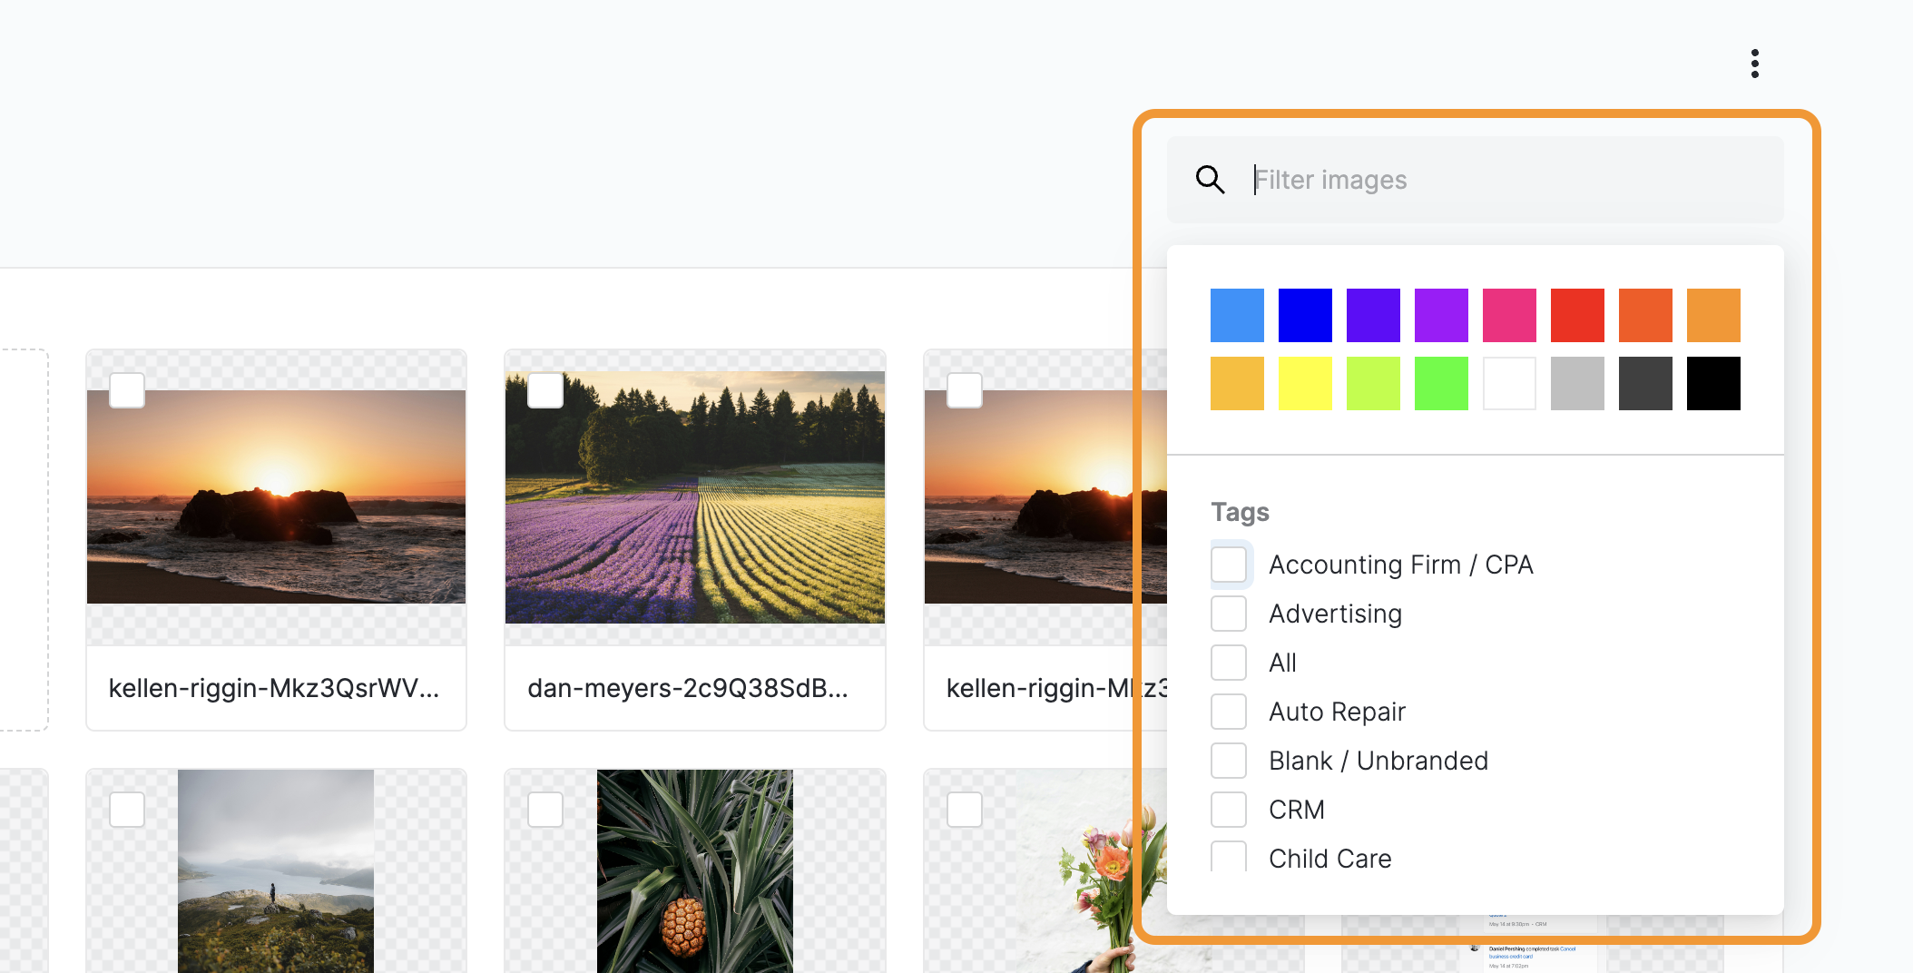Open the pineapple plant thumbnail

click(x=695, y=871)
